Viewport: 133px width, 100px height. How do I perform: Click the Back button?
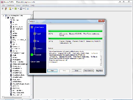pos(52,71)
